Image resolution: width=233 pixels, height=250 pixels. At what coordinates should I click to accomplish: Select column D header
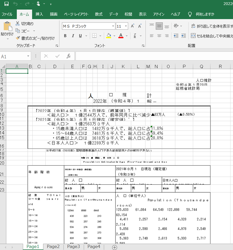pyautogui.click(x=55, y=66)
